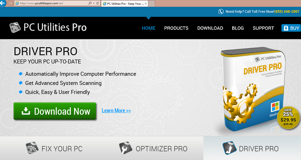Screen dimensions: 301x160
Task: Click the Fix Your PC gear icon
Action: pyautogui.click(x=32, y=148)
